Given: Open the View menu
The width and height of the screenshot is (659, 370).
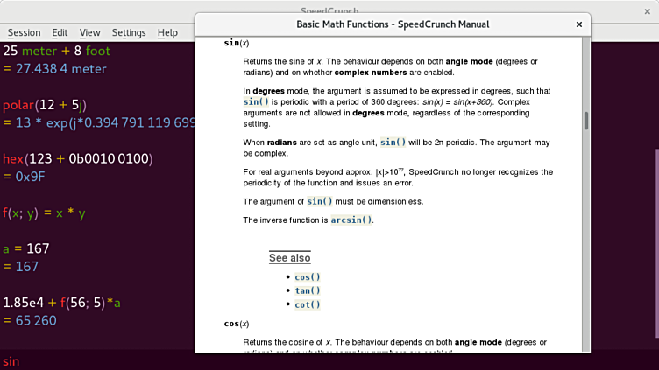Looking at the screenshot, I should pyautogui.click(x=89, y=32).
